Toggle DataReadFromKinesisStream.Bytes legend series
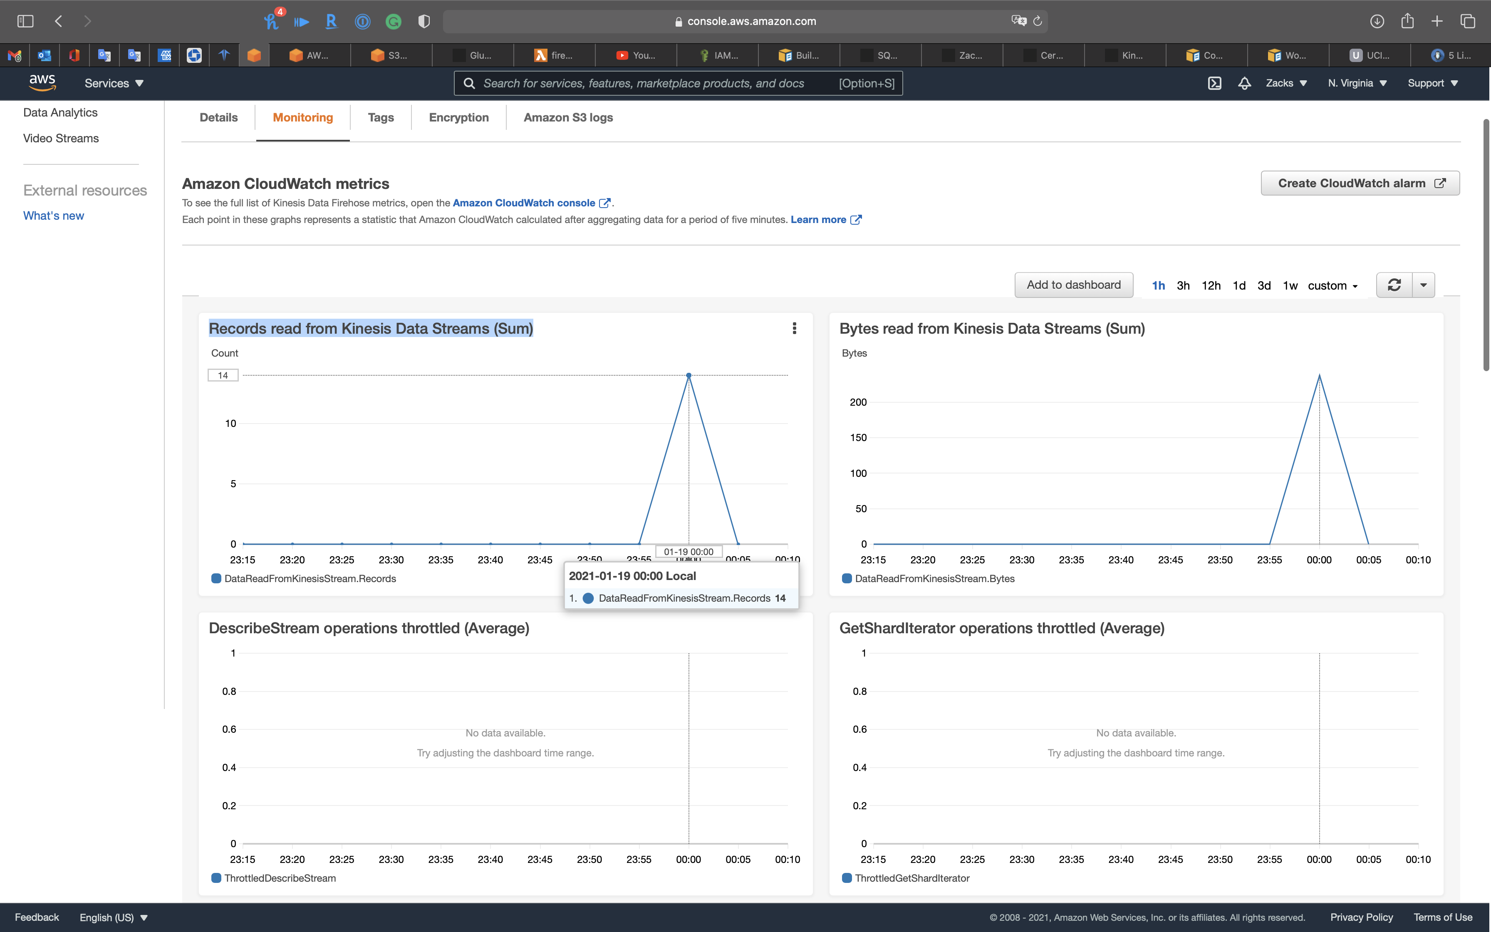 (x=934, y=578)
